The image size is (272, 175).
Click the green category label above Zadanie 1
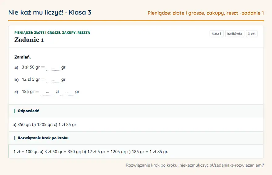point(52,33)
